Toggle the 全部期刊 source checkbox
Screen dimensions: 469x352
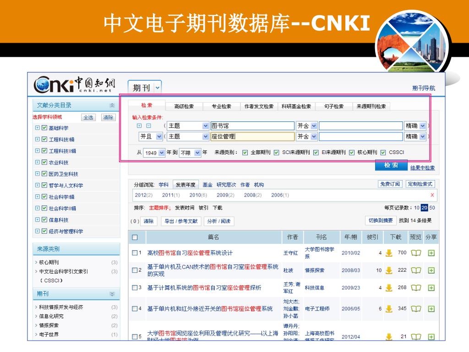click(245, 153)
